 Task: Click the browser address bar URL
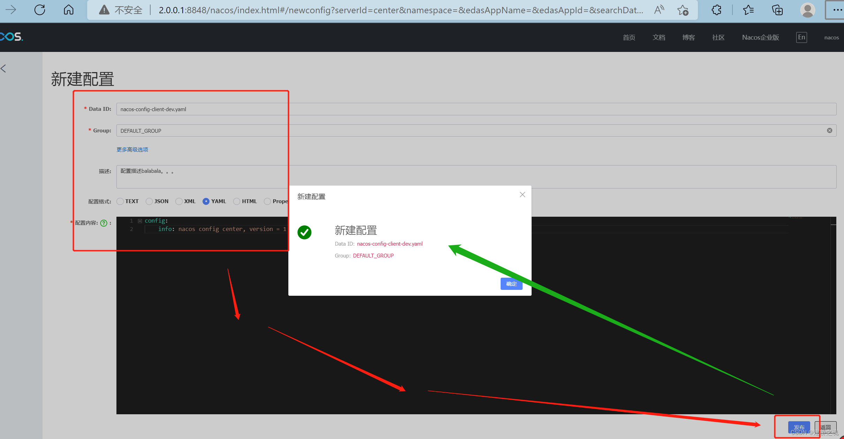(x=401, y=10)
